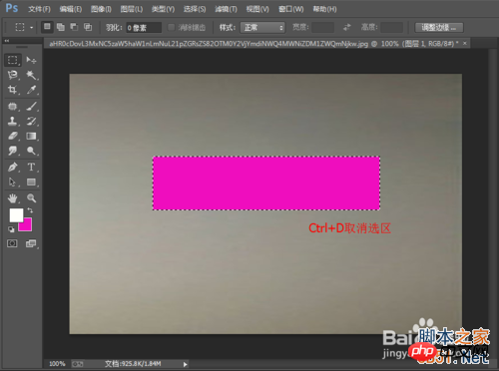Choose Subtract from Selection mode
499x371 pixels.
click(74, 27)
